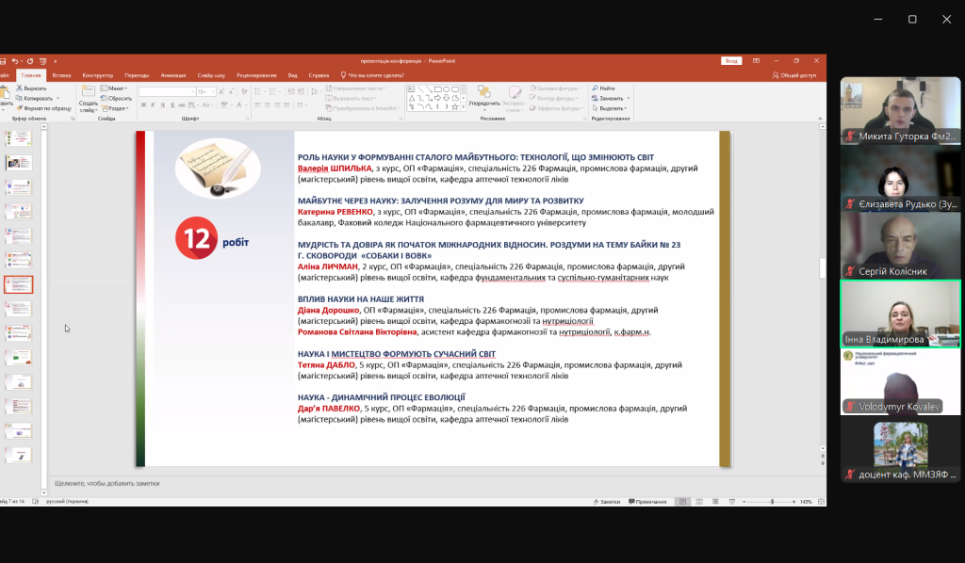The width and height of the screenshot is (965, 563).
Task: Open Копировать dropdown arrow
Action: [57, 98]
